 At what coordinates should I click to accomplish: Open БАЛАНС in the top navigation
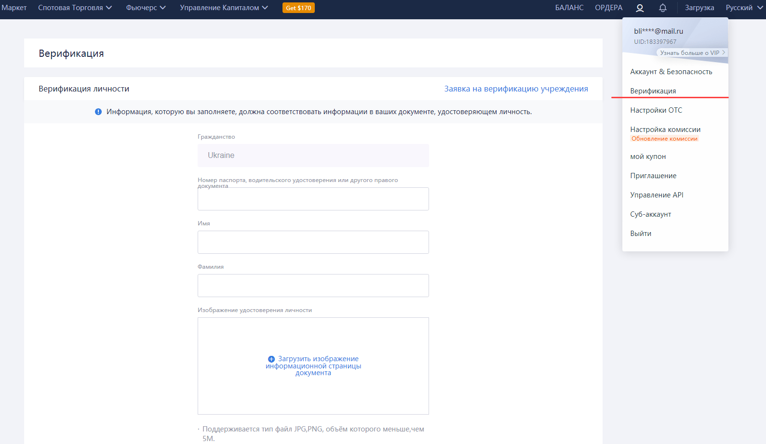coord(569,8)
